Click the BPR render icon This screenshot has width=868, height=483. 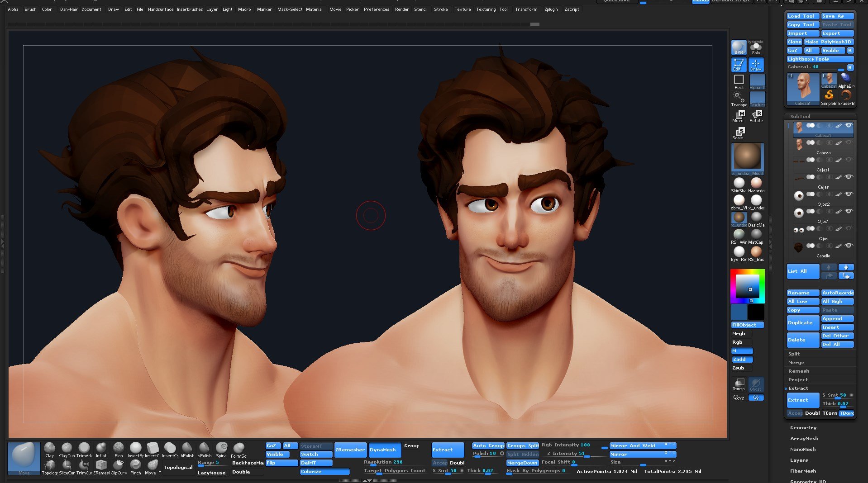[738, 47]
